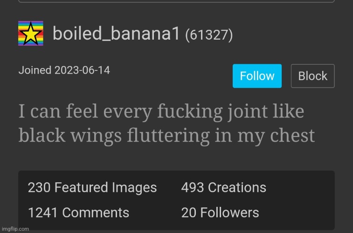Click the word "Joined" before the date
The image size is (353, 233).
[35, 71]
